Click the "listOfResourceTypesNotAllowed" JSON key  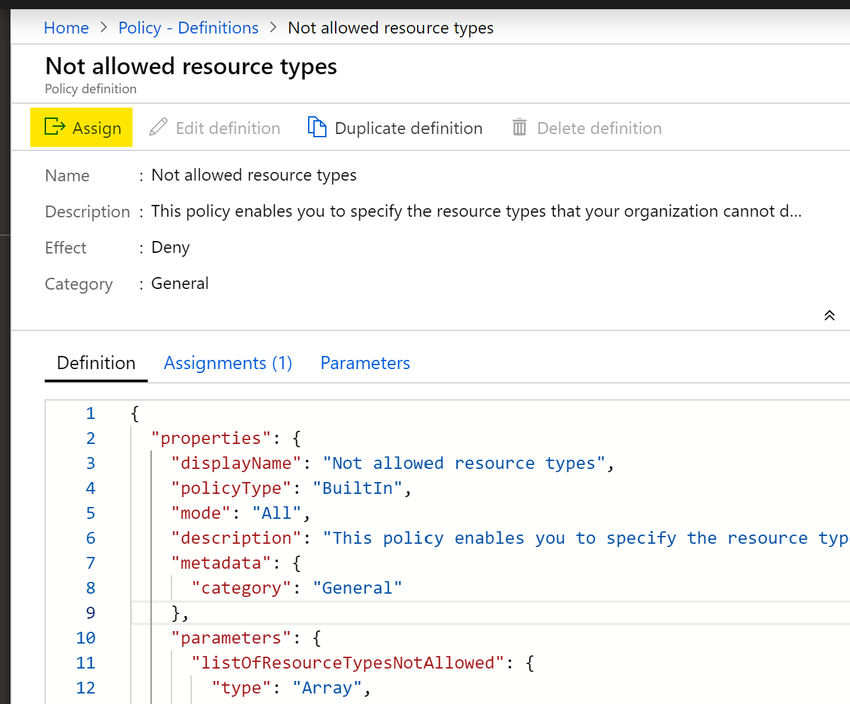(x=347, y=663)
